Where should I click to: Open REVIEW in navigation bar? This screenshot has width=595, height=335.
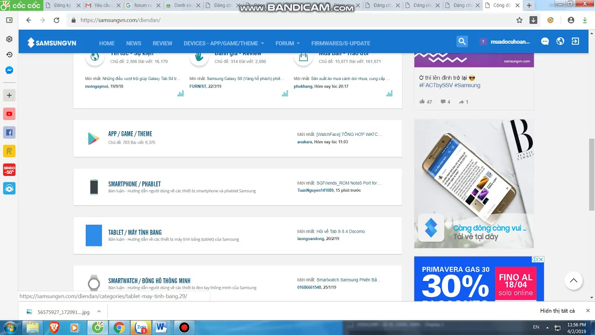[x=162, y=43]
